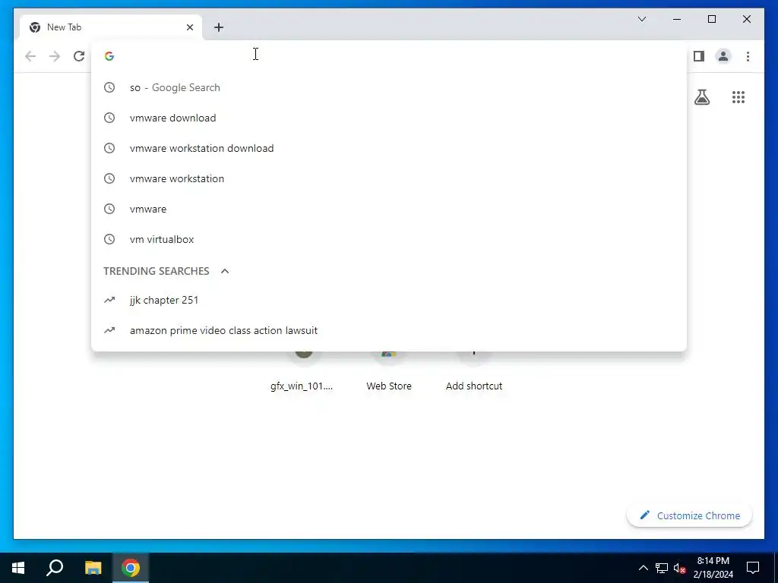Select the New Tab tab

point(111,27)
